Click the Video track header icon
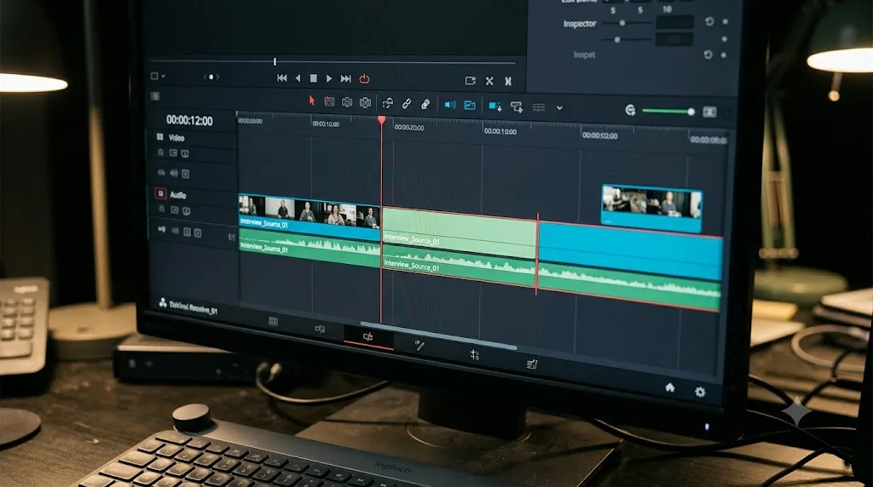 (x=159, y=137)
